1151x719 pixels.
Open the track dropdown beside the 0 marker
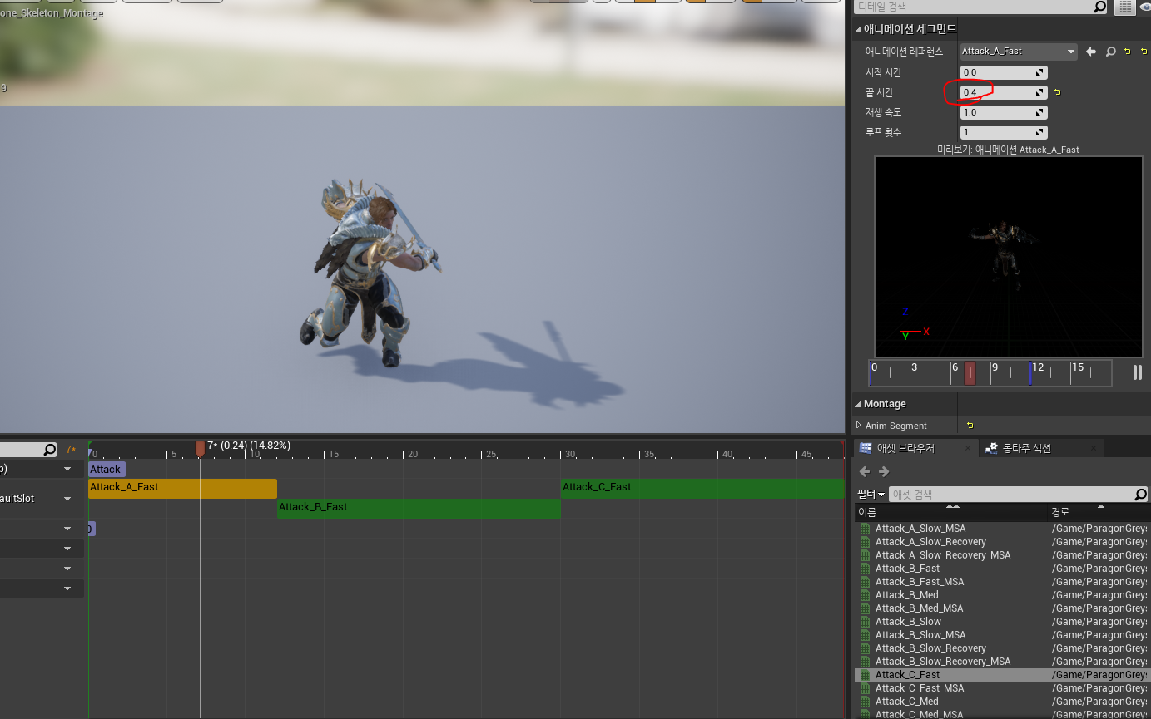click(67, 529)
